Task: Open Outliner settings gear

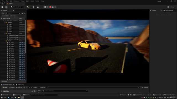Action: click(25, 13)
